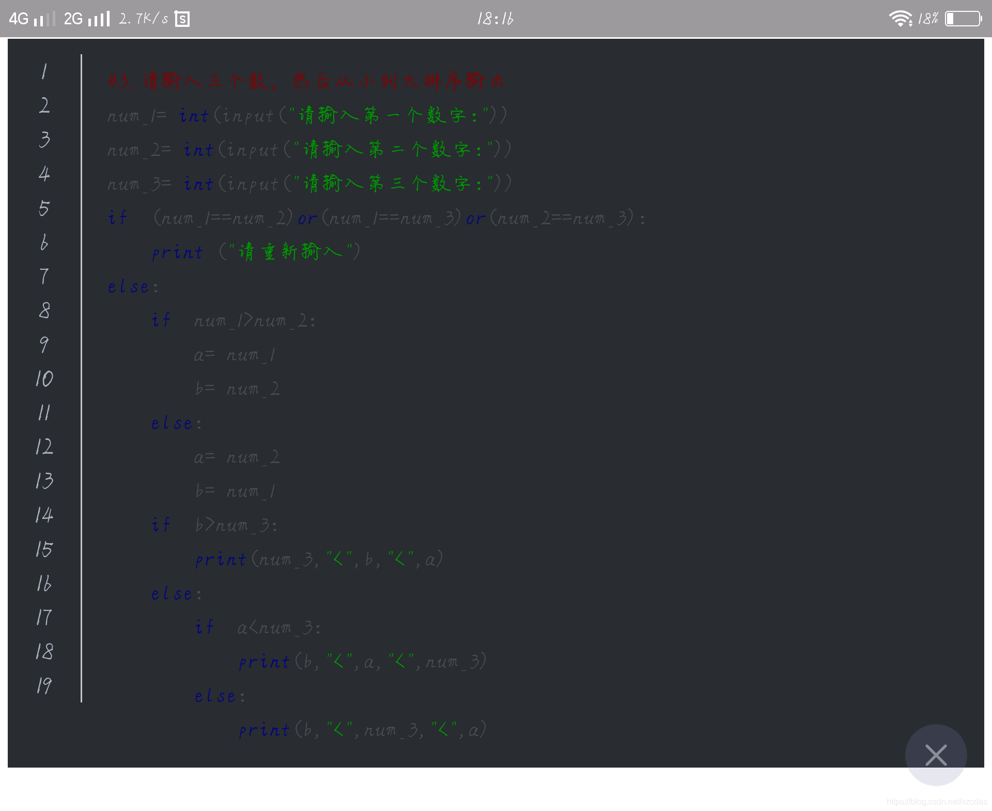This screenshot has width=992, height=811.
Task: Click line number 19 in gutter
Action: click(x=44, y=685)
